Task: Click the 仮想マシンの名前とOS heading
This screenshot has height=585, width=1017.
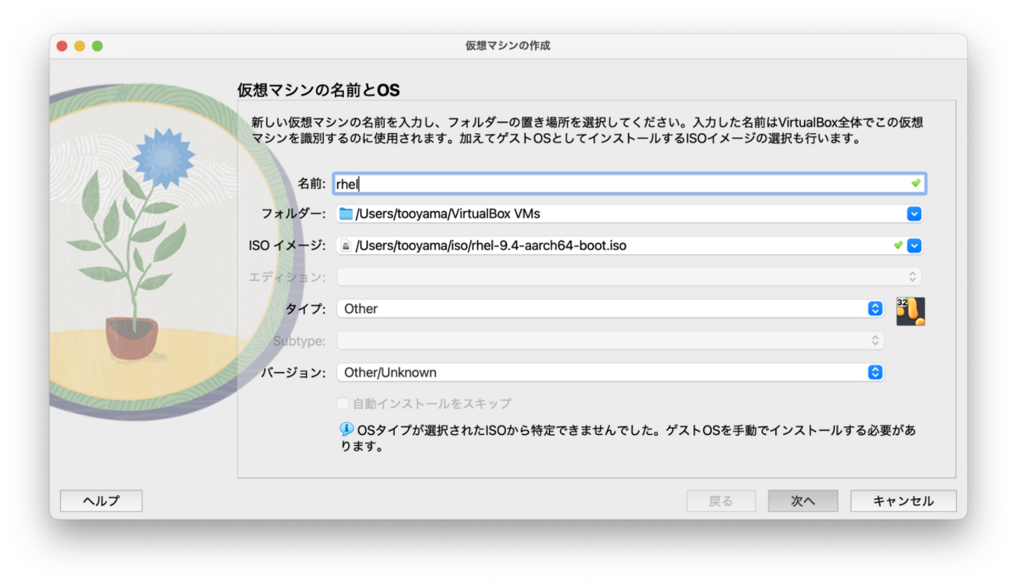Action: (318, 90)
